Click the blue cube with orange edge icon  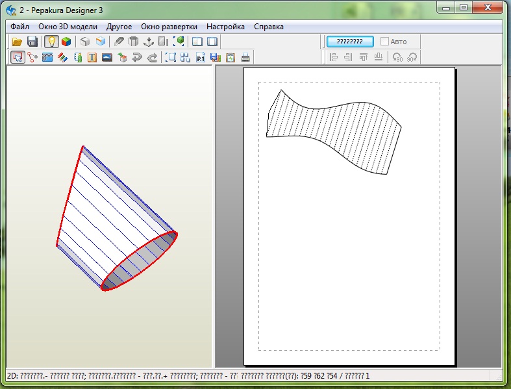click(x=101, y=42)
